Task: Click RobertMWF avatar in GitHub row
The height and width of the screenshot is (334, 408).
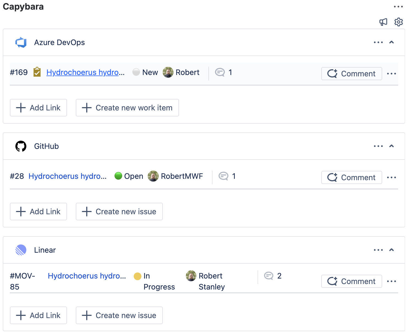Action: tap(153, 176)
